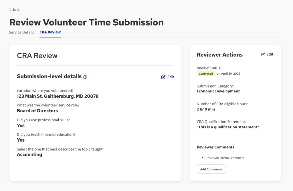Click the help icon beside Submission-level details
Viewport: 293px width, 191px height.
coord(85,77)
